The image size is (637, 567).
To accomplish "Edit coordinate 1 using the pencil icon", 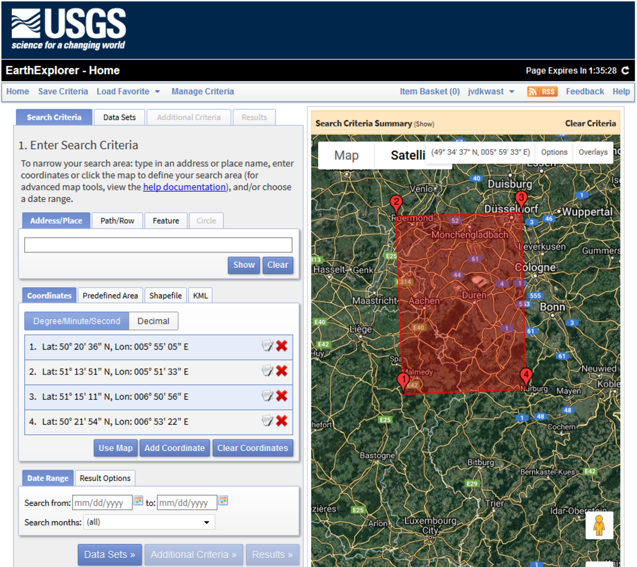I will [267, 346].
